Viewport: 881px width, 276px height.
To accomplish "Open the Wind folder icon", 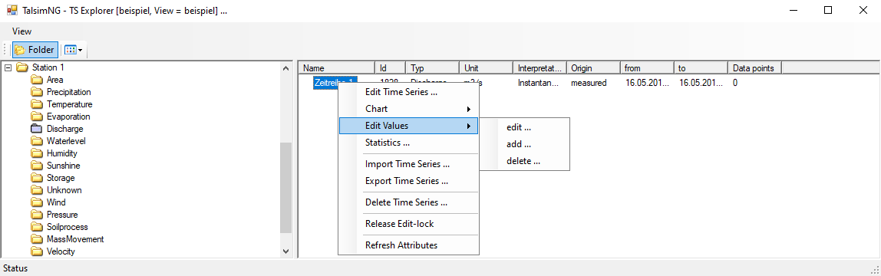I will 37,202.
